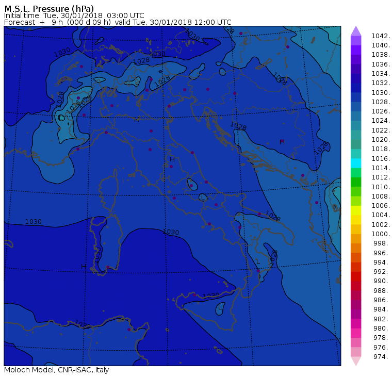Click the legend value "1012."
The width and height of the screenshot is (392, 377).
pos(381,177)
